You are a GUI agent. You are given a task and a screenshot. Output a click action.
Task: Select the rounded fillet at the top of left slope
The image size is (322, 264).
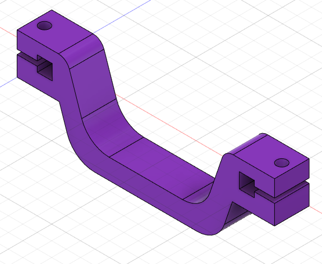tap(82, 52)
